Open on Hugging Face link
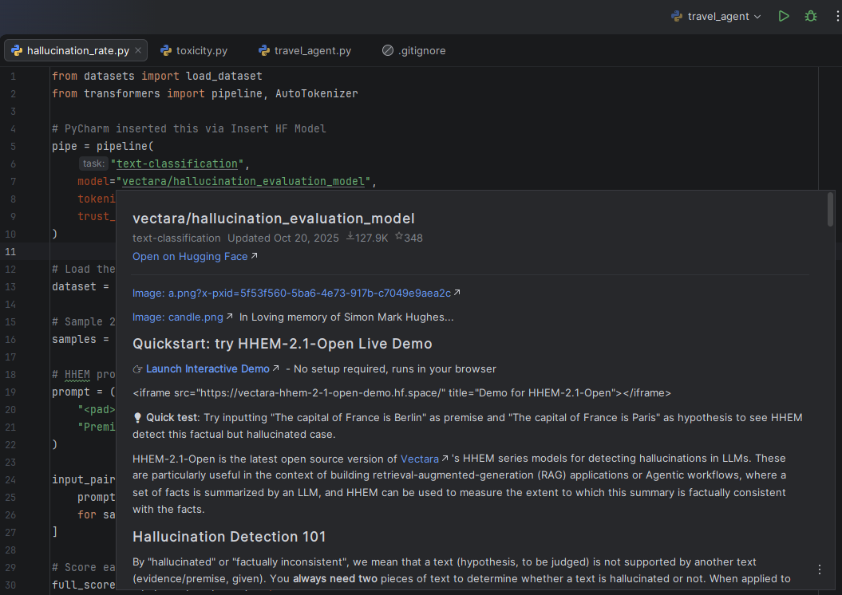Viewport: 842px width, 595px height. click(195, 257)
